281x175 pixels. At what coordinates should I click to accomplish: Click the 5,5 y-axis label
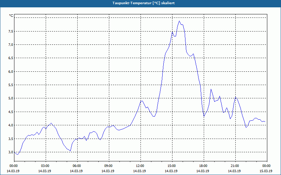[11, 85]
